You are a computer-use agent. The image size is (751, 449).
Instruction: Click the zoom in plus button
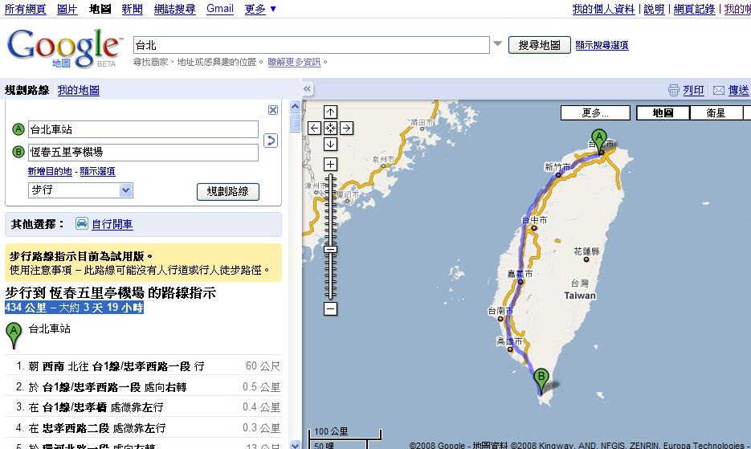pos(330,164)
